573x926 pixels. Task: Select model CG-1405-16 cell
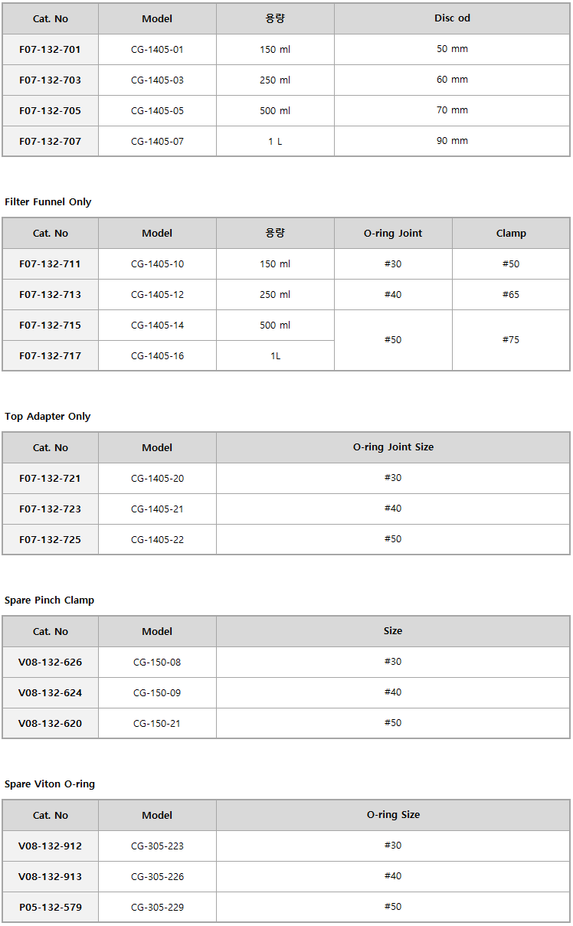(157, 355)
